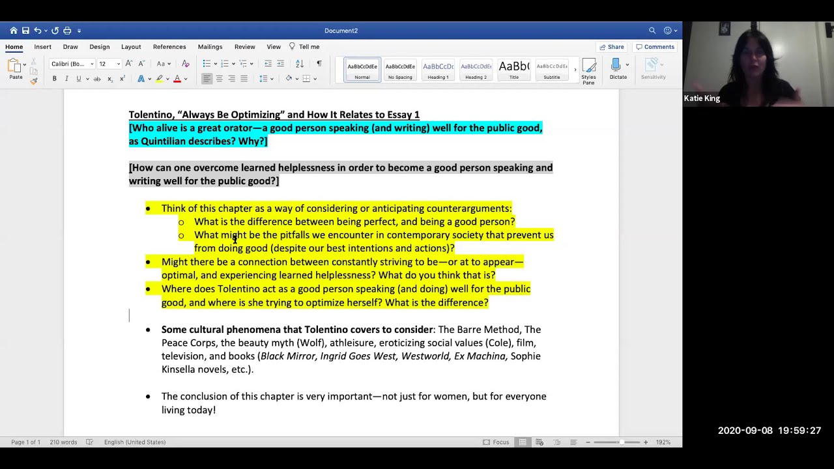The width and height of the screenshot is (834, 469).
Task: Toggle strikethrough formatting
Action: (x=97, y=79)
